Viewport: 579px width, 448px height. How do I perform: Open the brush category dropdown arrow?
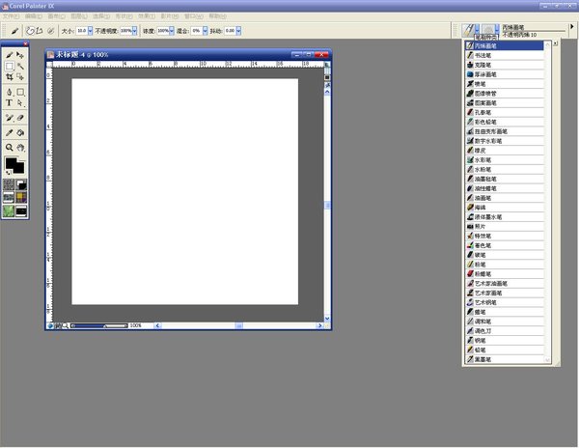coord(478,29)
